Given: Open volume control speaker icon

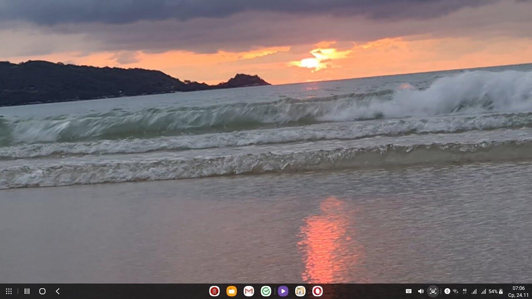Looking at the screenshot, I should click(x=421, y=291).
